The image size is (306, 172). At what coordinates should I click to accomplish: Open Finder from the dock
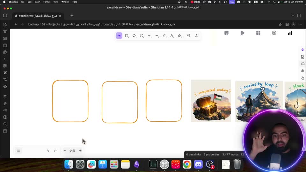[69, 164]
